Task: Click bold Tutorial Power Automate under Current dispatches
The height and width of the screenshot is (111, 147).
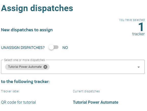Action: [96, 102]
